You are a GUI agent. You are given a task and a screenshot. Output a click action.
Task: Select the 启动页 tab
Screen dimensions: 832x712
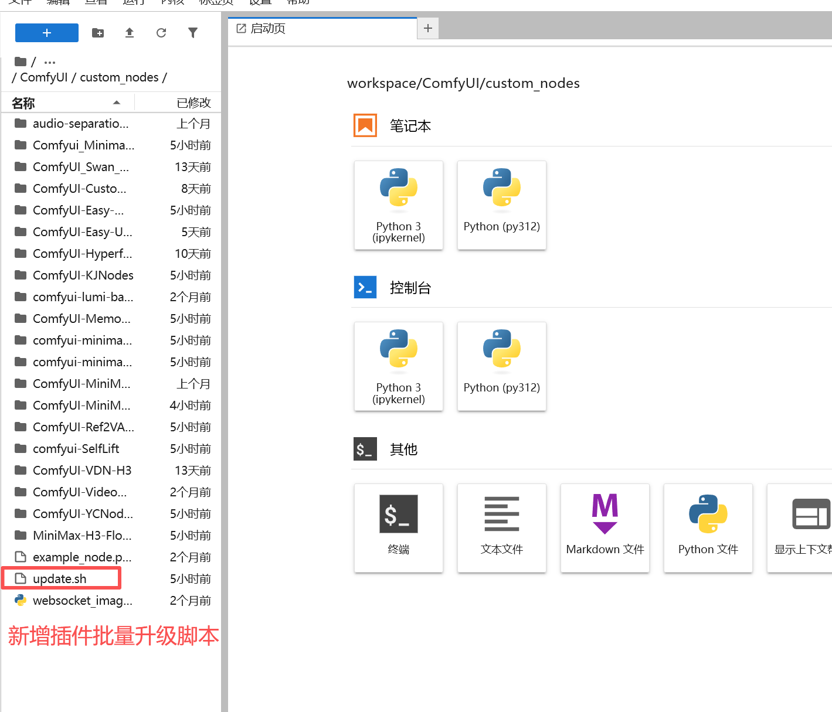click(322, 29)
